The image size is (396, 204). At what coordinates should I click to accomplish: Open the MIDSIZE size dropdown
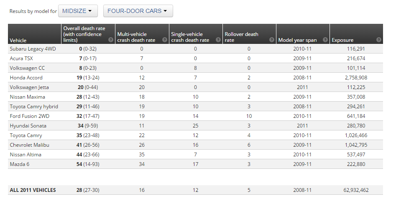tap(78, 11)
